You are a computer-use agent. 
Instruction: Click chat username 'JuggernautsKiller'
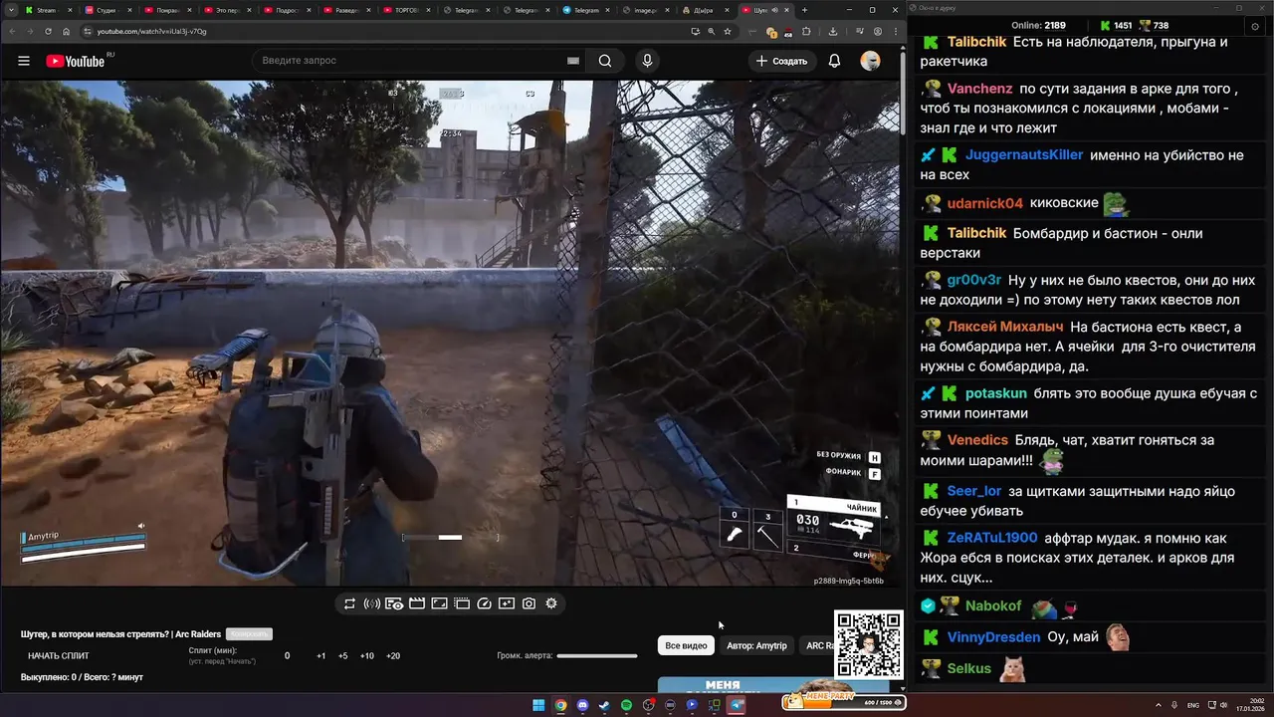(1024, 155)
